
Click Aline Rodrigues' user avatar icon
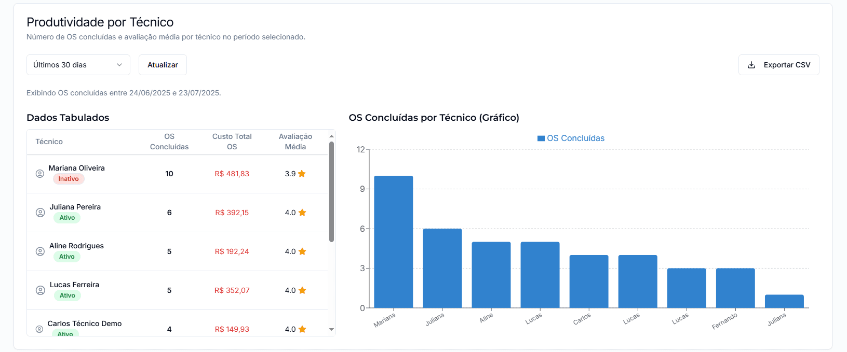pos(40,251)
